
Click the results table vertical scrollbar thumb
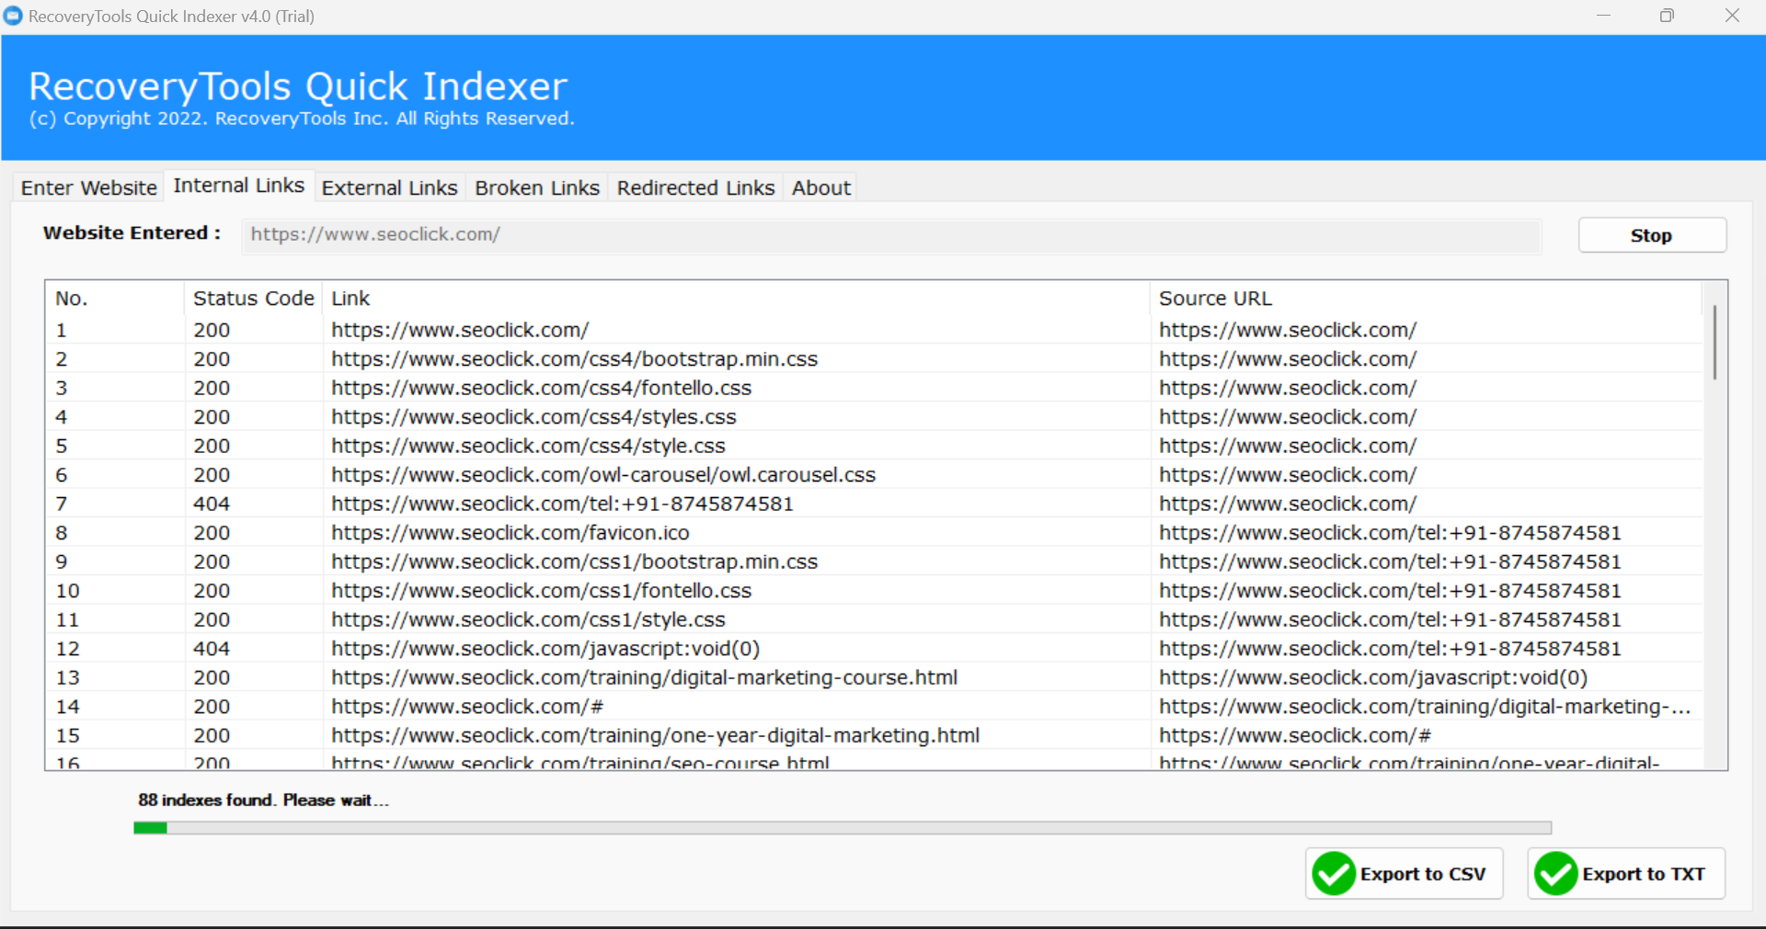1714,343
